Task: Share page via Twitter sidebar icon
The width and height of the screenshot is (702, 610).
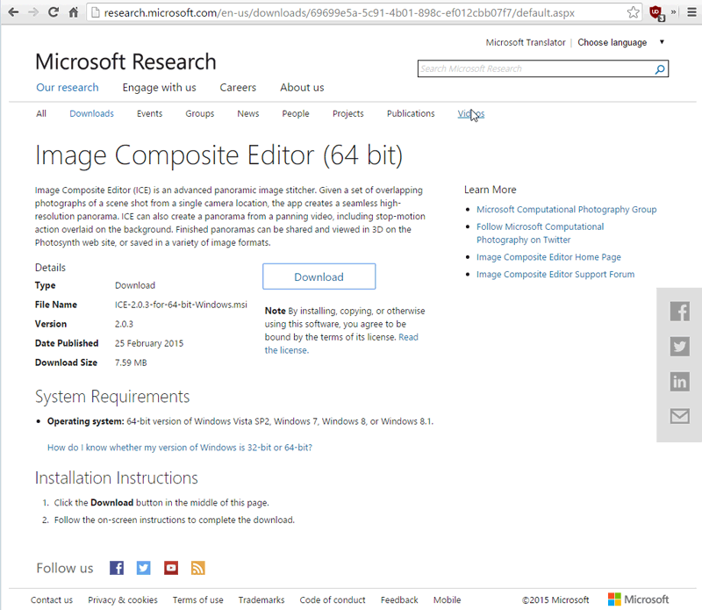Action: 679,346
